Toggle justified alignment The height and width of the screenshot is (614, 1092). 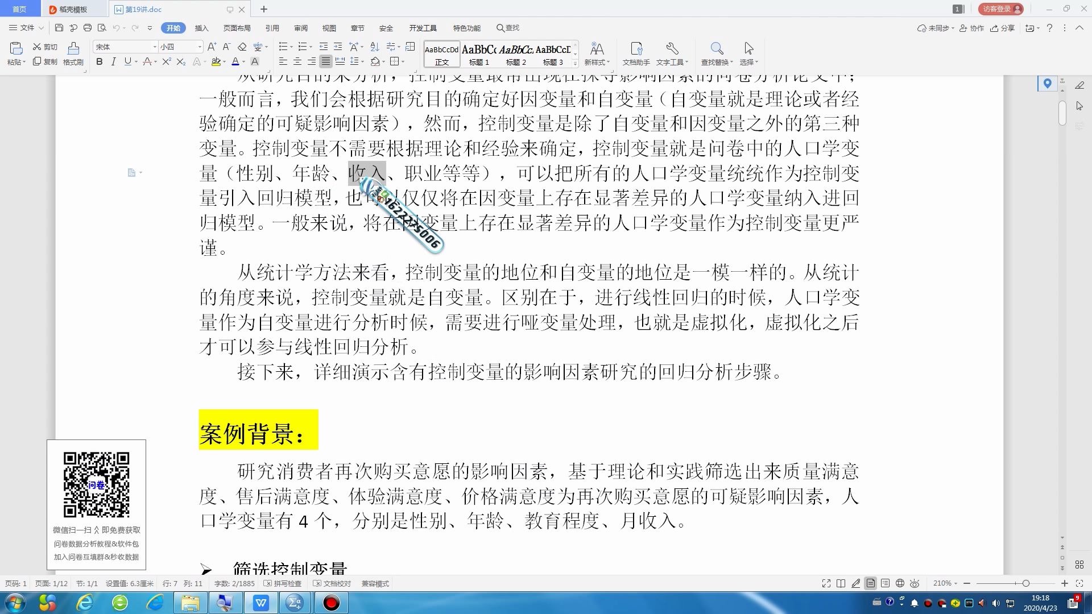click(x=325, y=61)
